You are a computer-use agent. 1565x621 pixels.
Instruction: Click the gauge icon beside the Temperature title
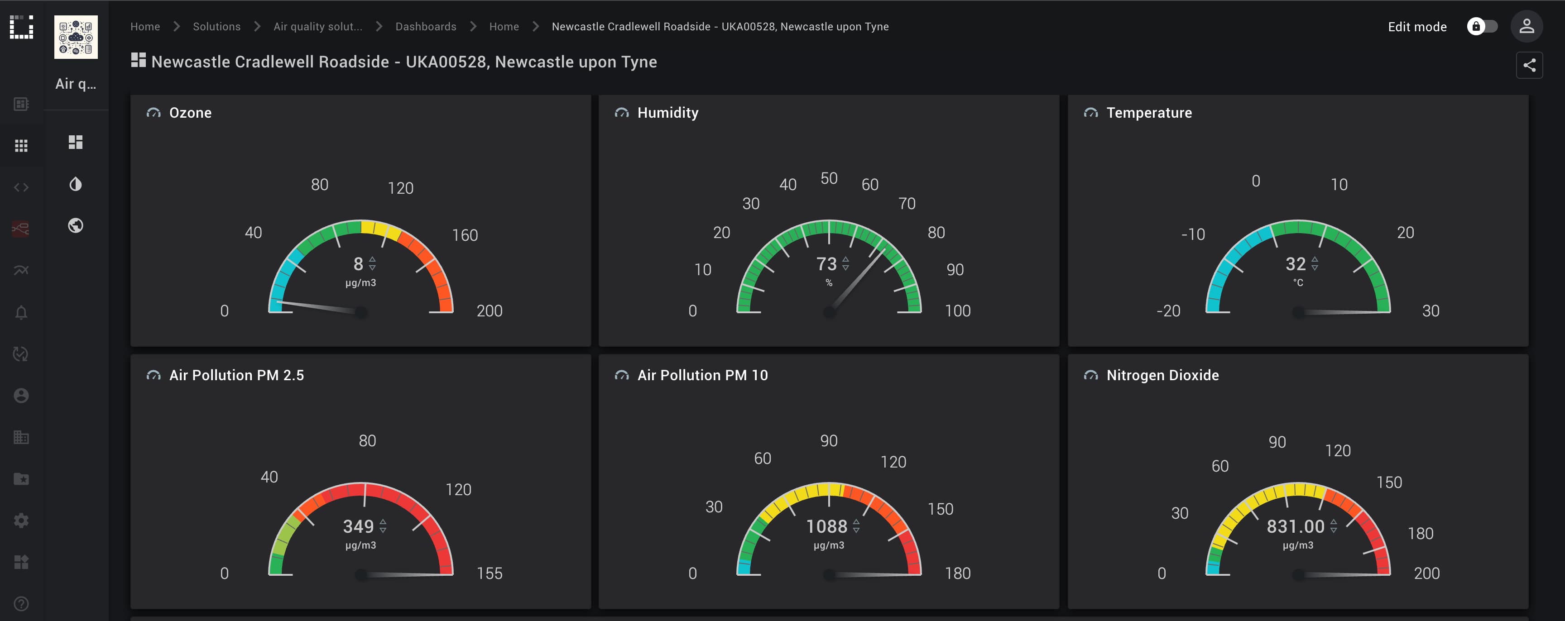(1090, 113)
